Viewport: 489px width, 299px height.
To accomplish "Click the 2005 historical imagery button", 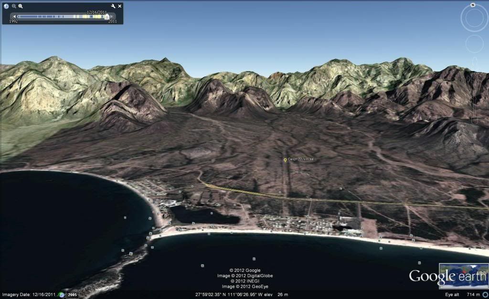I will pos(72,295).
